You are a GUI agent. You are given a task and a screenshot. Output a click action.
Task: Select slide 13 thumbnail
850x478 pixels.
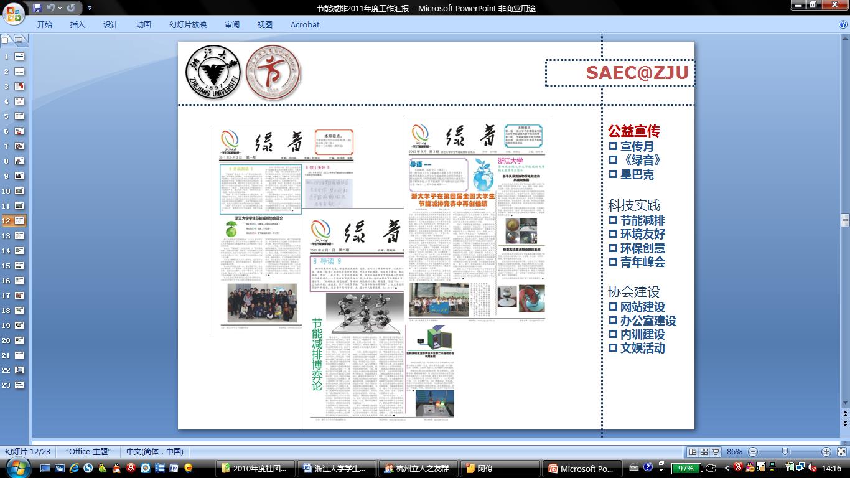pyautogui.click(x=19, y=236)
